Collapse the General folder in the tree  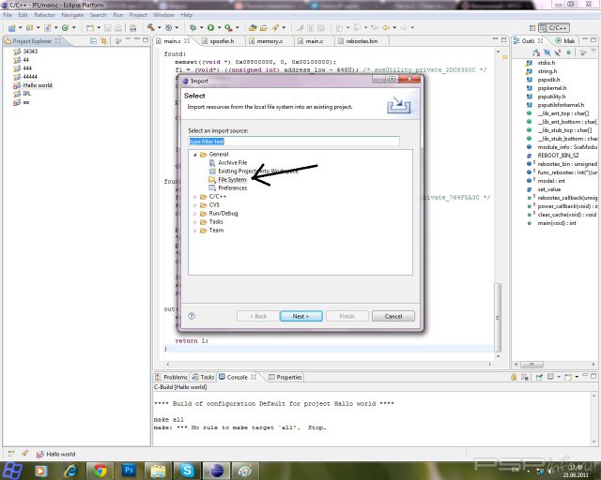pos(193,154)
